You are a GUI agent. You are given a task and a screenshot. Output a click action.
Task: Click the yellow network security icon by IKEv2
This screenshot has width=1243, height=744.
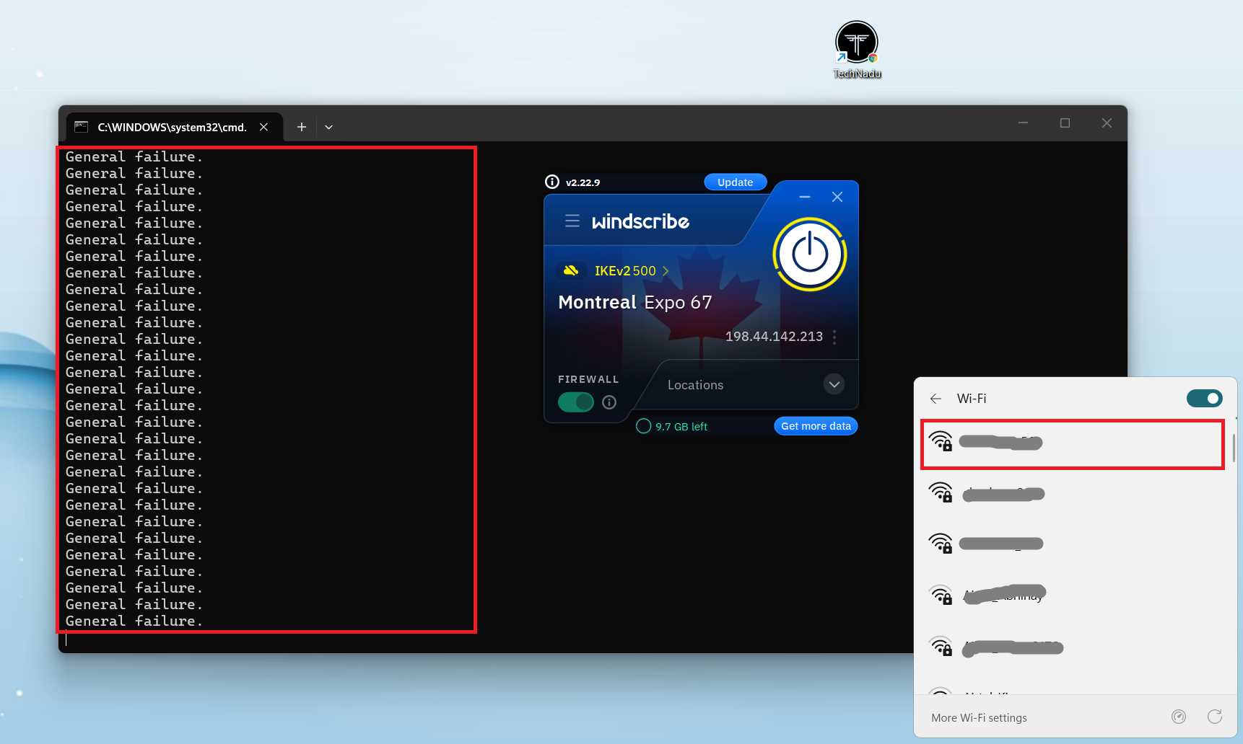[x=571, y=270]
